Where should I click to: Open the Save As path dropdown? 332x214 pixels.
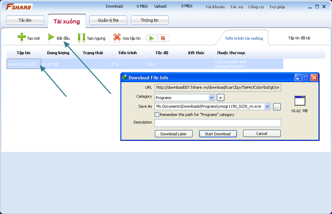266,106
